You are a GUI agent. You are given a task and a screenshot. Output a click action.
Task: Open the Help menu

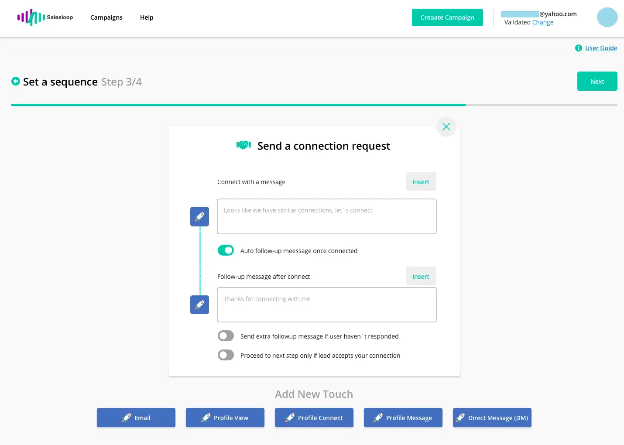(147, 17)
